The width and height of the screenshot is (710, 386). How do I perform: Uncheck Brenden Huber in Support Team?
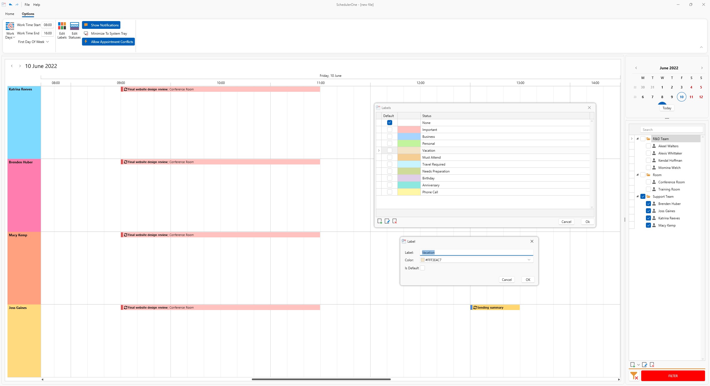648,203
